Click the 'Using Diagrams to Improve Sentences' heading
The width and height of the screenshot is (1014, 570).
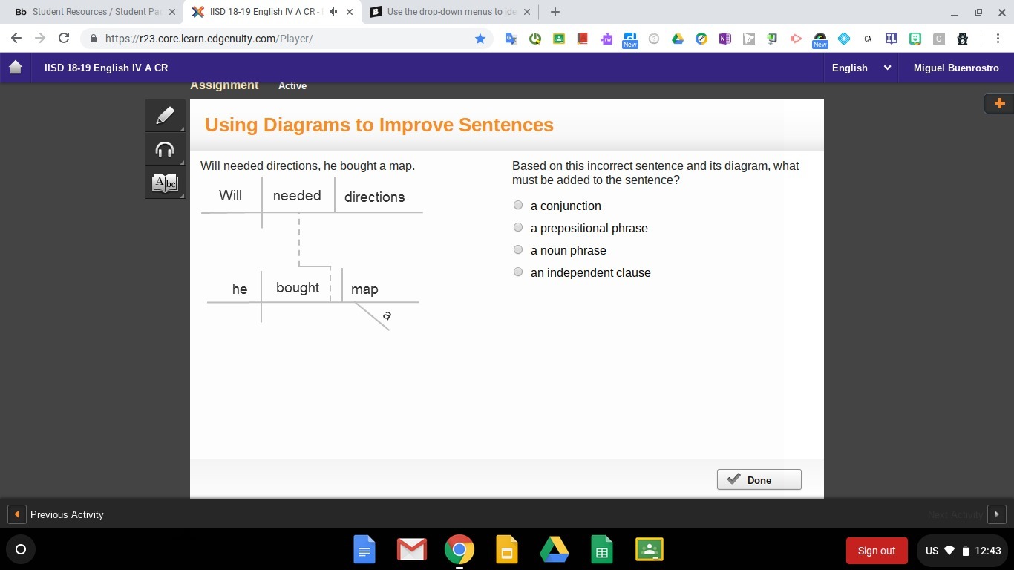(x=379, y=125)
